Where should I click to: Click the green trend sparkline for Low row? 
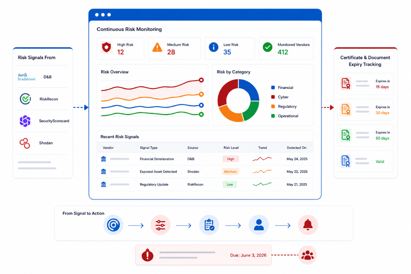(x=262, y=184)
